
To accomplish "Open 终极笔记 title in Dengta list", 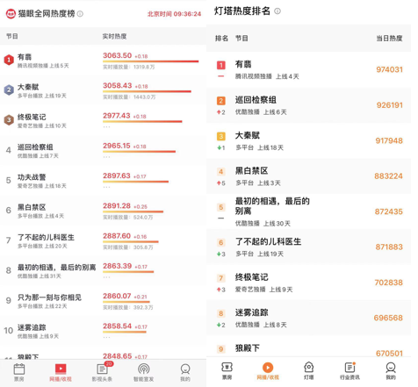I will pyautogui.click(x=252, y=277).
